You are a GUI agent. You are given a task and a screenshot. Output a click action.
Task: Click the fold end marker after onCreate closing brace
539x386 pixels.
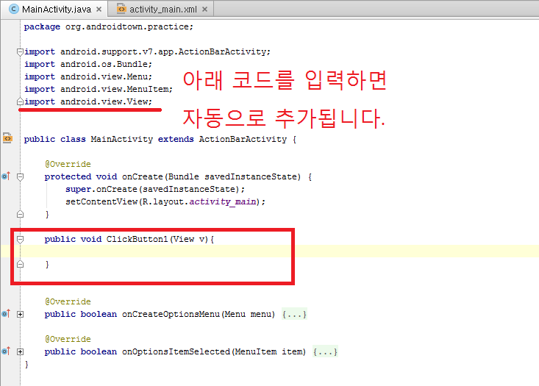(21, 214)
